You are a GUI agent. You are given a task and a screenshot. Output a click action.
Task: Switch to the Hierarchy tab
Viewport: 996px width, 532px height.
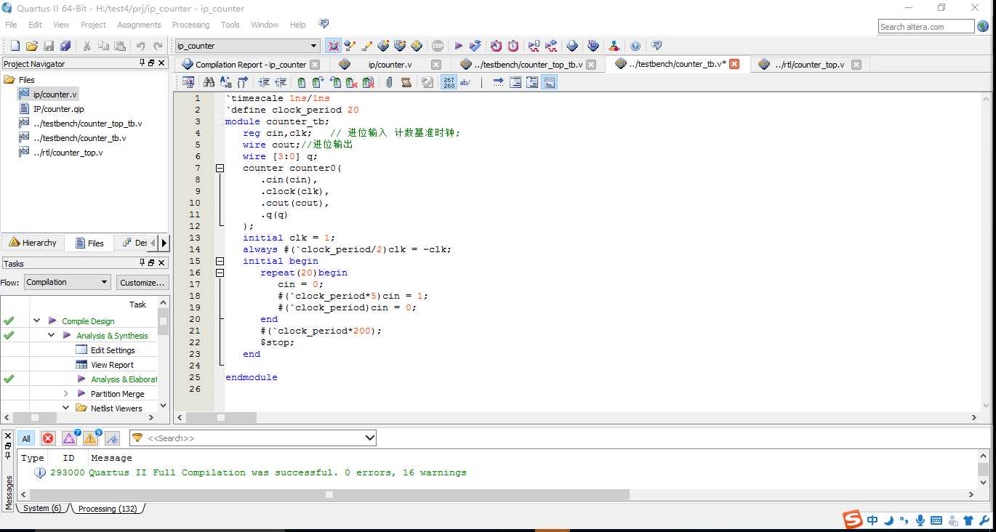tap(33, 243)
